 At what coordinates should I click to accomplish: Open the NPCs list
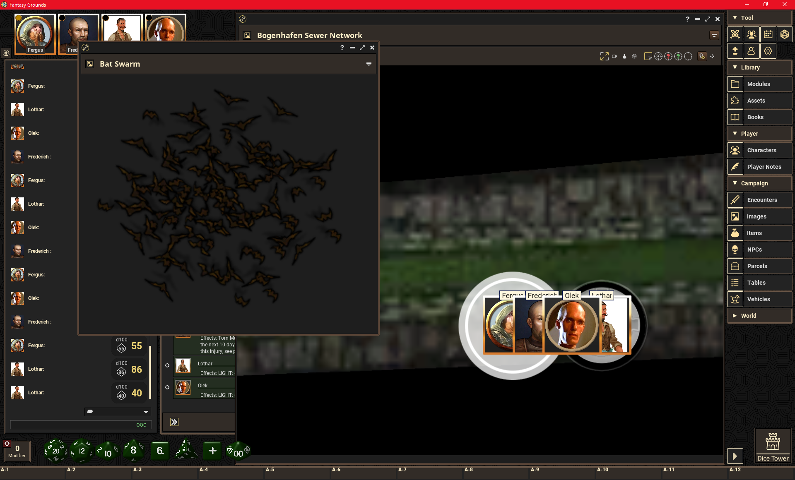pyautogui.click(x=759, y=250)
